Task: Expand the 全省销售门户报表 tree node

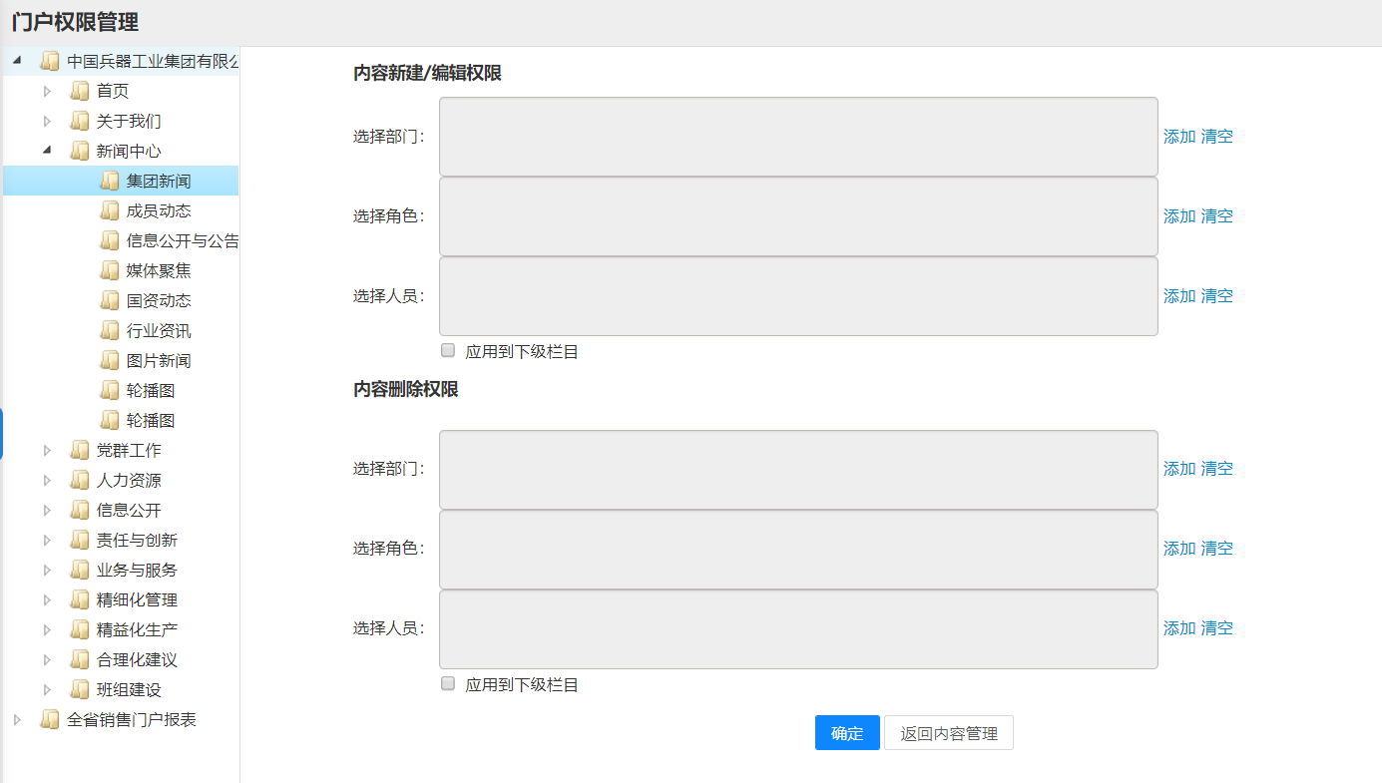Action: point(17,720)
